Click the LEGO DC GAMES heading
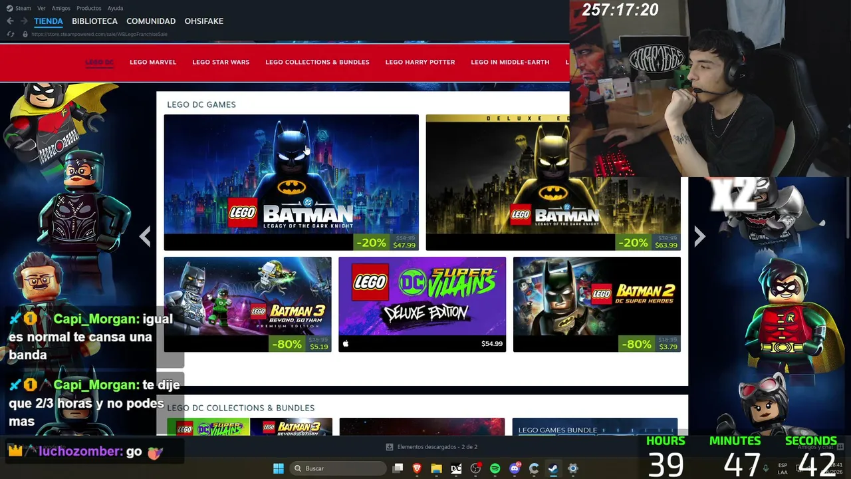 pyautogui.click(x=201, y=104)
